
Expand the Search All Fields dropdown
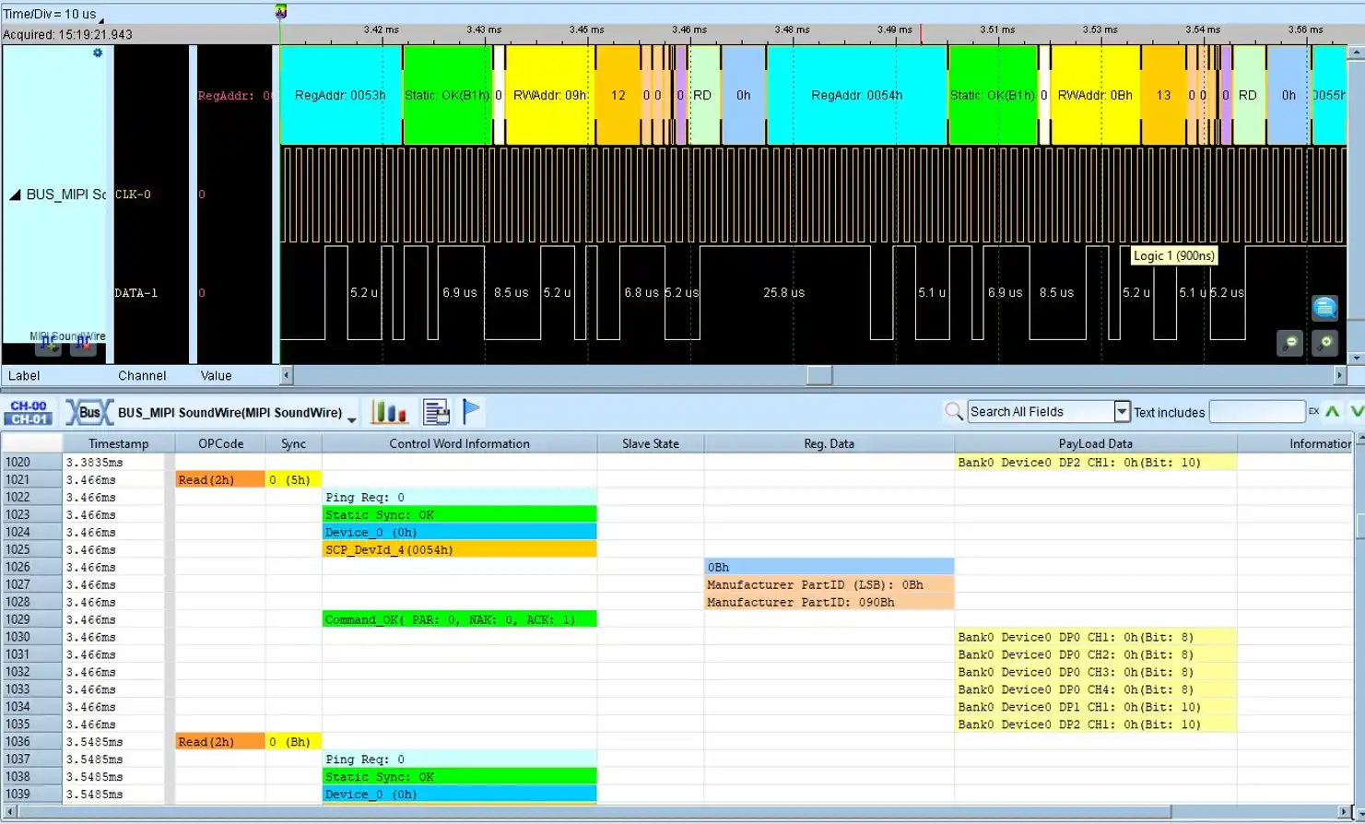1122,412
